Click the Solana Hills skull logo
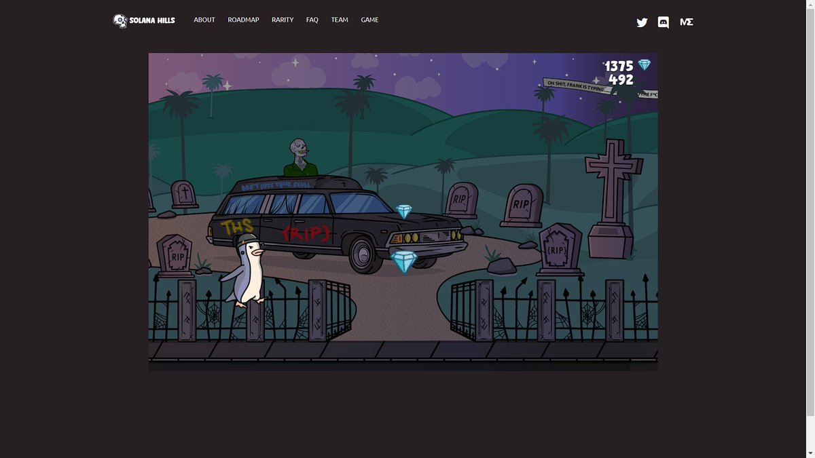Viewport: 815px width, 458px height. point(120,21)
